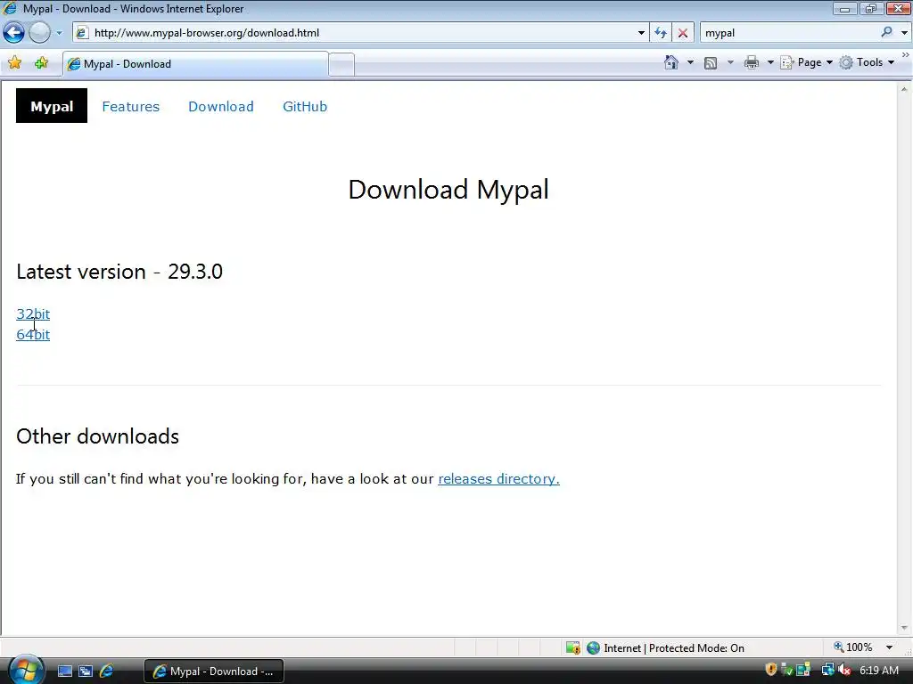Click the Forward navigation button
The width and height of the screenshot is (913, 684).
[39, 33]
